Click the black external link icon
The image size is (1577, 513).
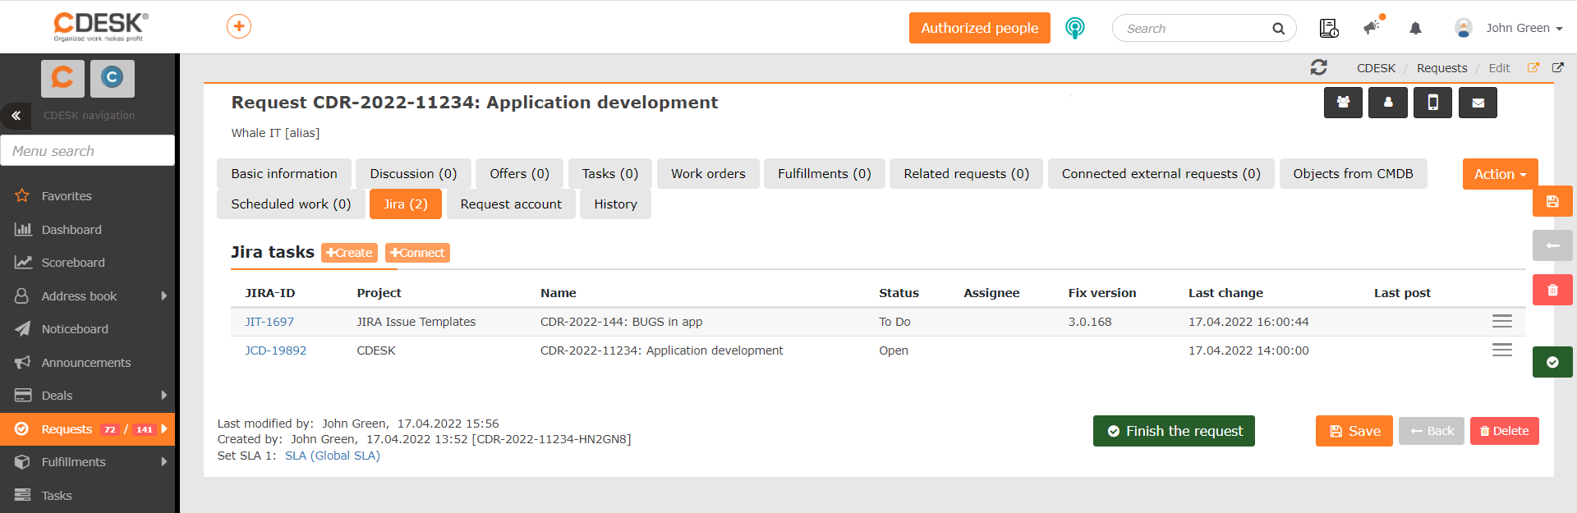point(1558,67)
